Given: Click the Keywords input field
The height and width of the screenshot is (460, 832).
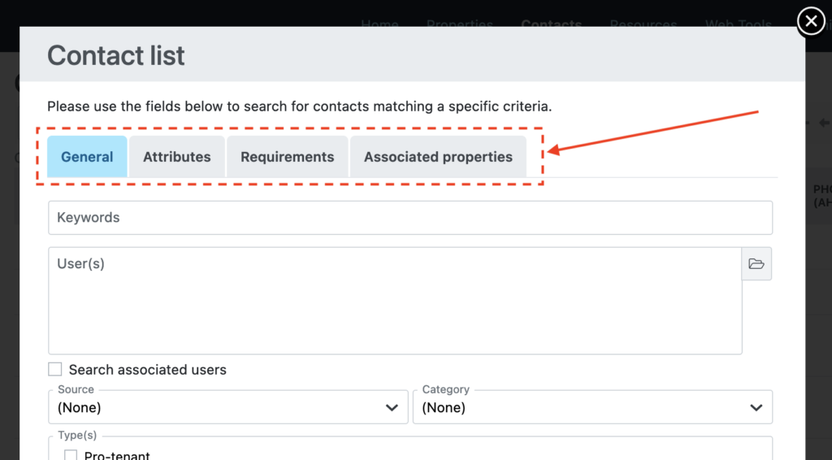Looking at the screenshot, I should point(410,218).
